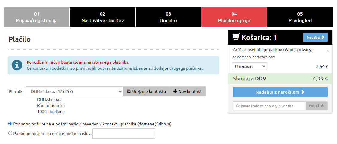
Task: Focus the alternate e-mail address text box
Action: [x=124, y=134]
